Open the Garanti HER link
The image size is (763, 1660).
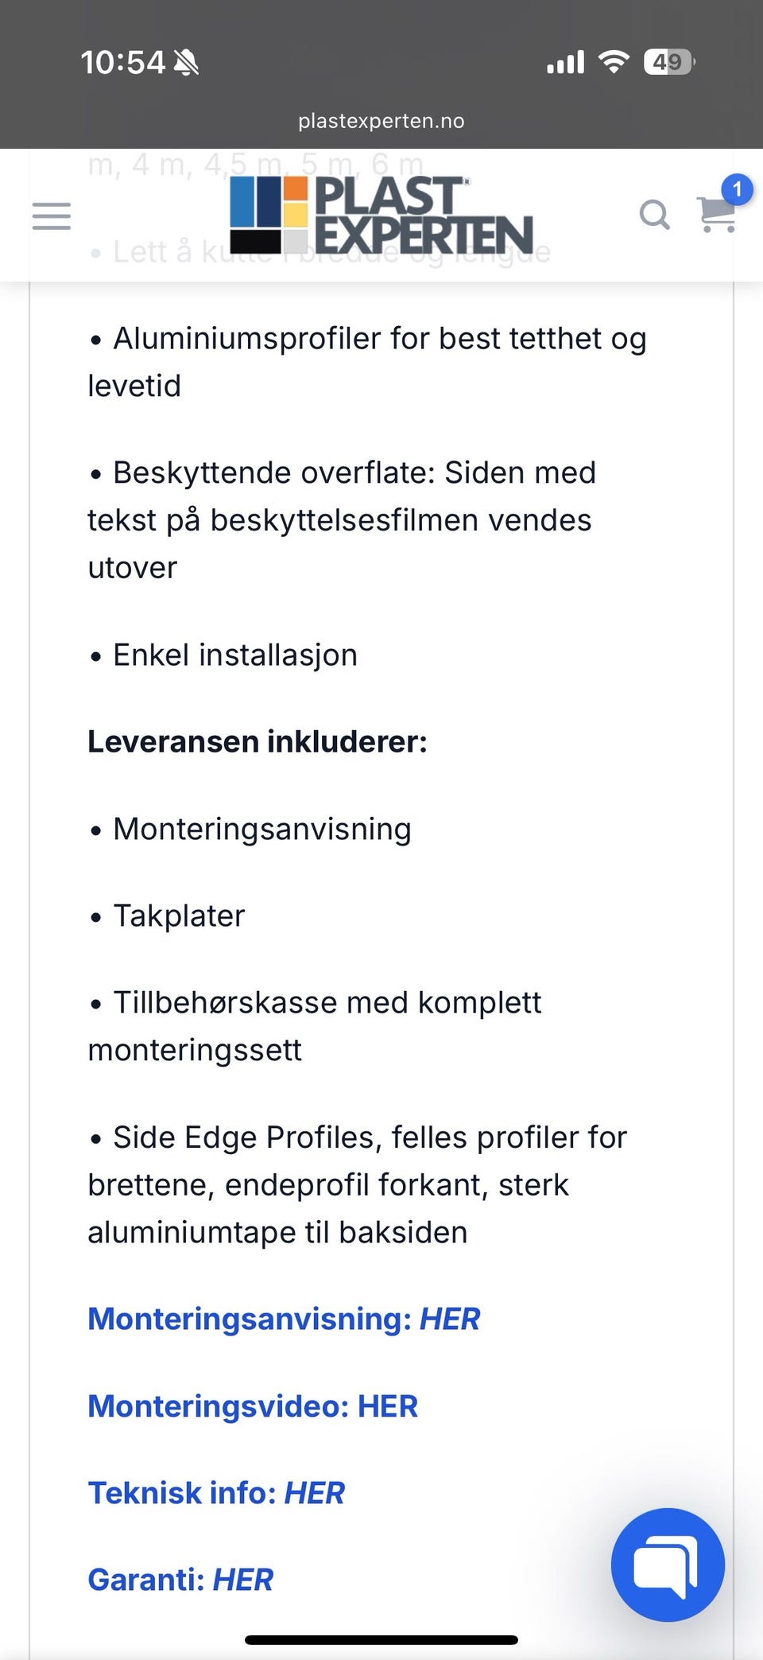(x=180, y=1580)
